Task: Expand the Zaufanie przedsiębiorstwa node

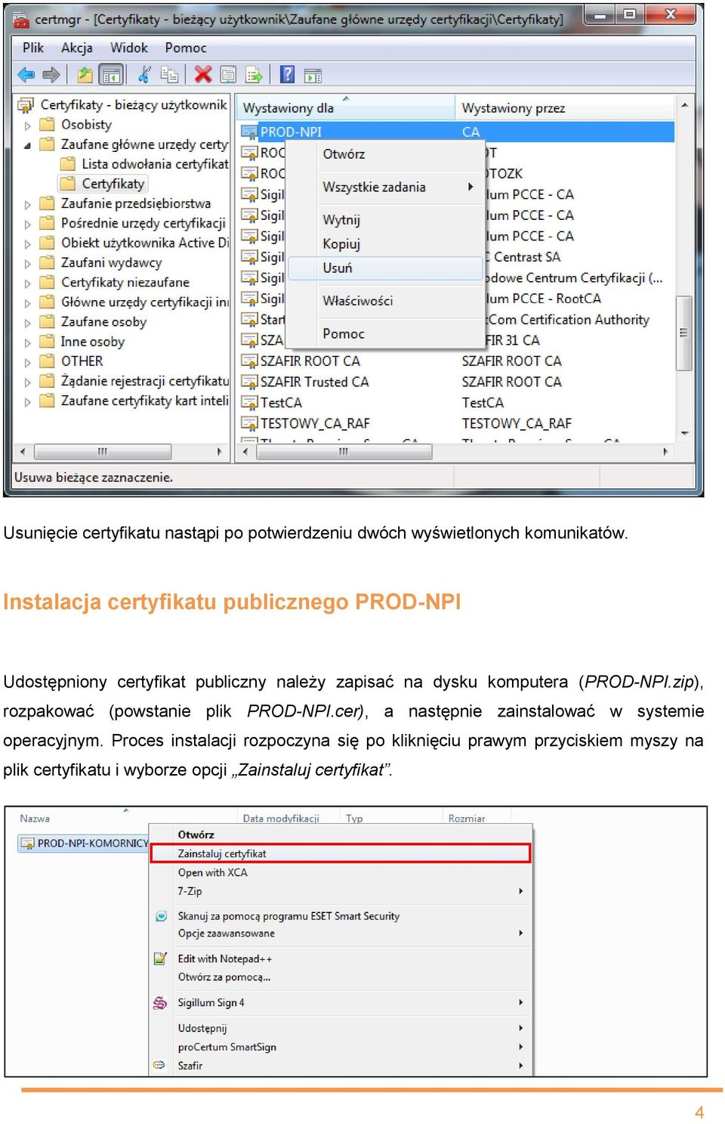Action: [x=28, y=204]
